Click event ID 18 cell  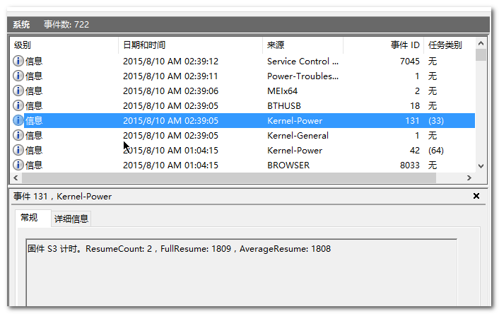point(415,106)
